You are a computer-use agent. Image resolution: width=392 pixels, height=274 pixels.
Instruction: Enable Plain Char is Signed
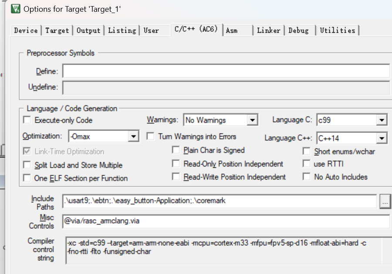click(176, 150)
